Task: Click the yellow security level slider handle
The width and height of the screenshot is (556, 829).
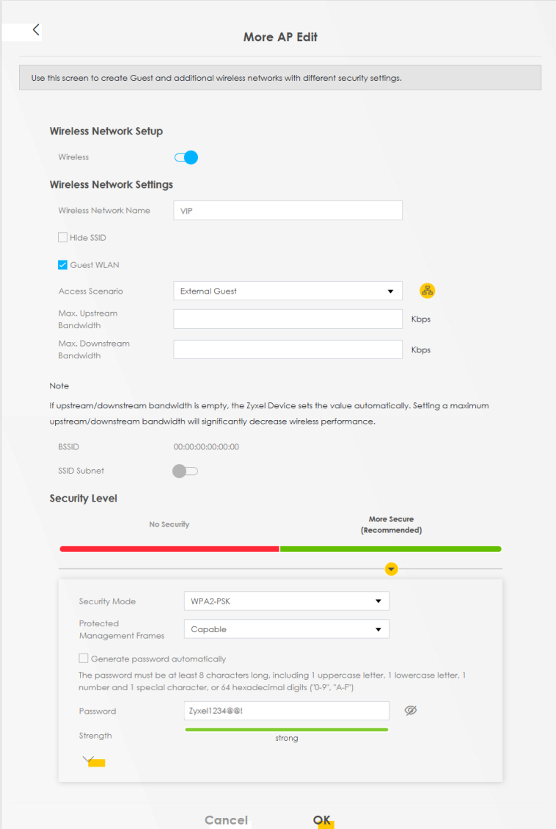Action: (391, 569)
